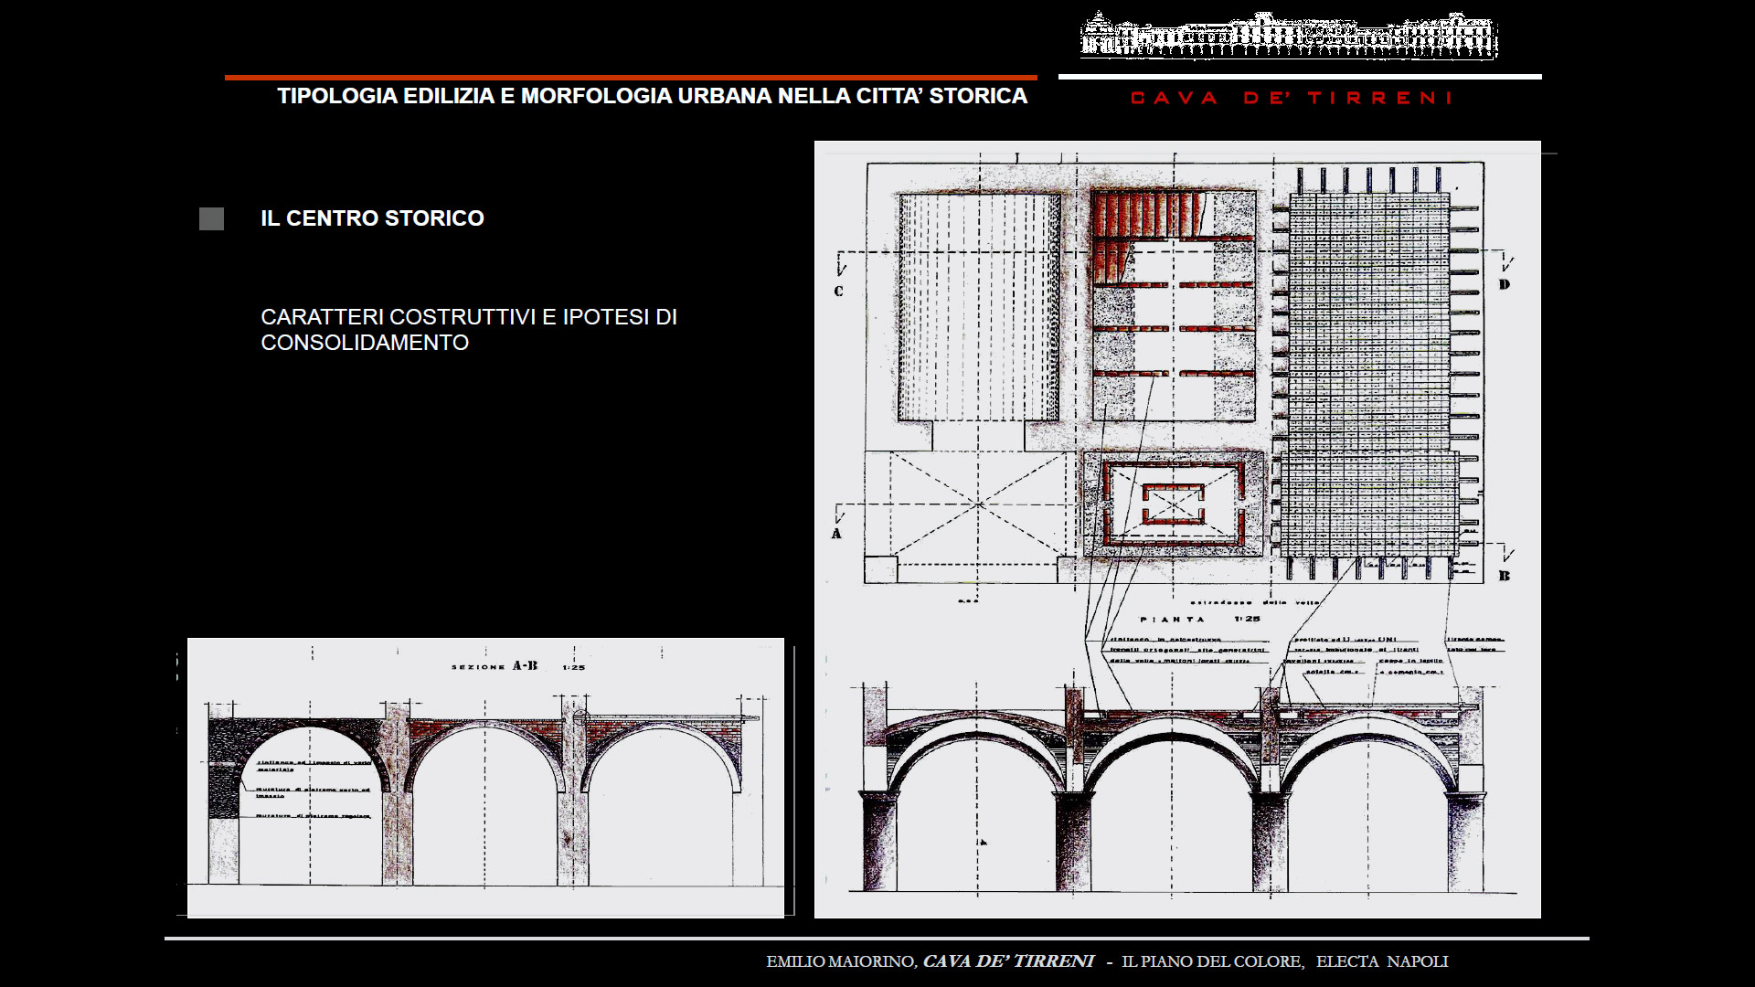Click the building skyline logo at top

(1289, 37)
